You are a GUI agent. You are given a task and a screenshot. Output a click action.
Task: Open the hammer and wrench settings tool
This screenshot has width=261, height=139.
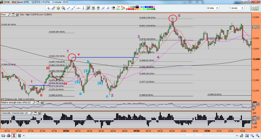113,8
